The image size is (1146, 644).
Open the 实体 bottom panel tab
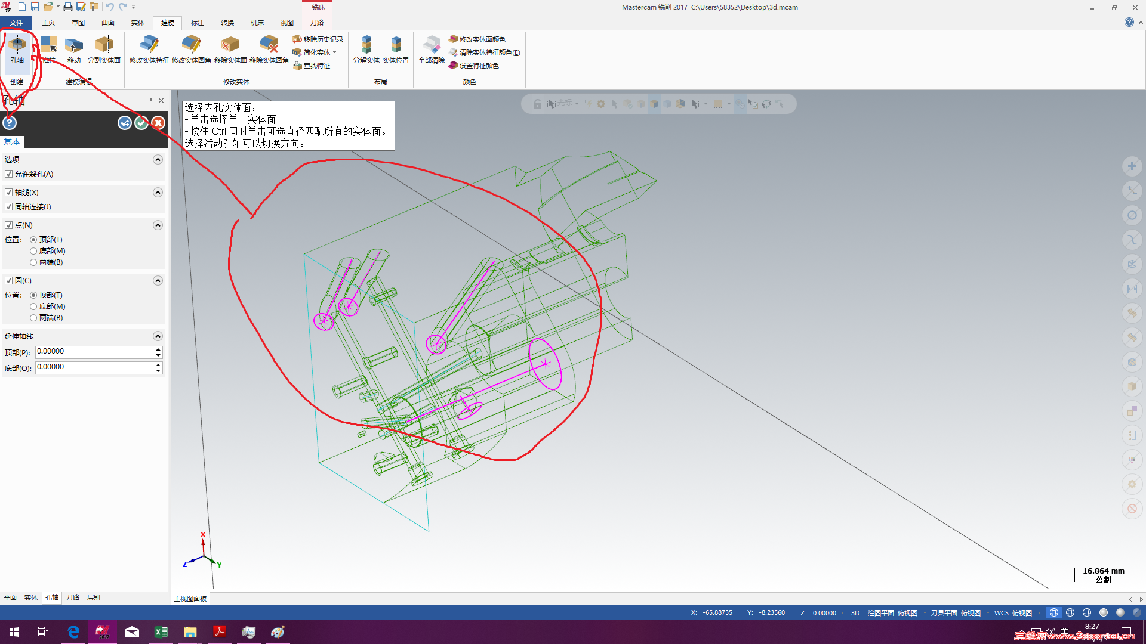coord(30,597)
